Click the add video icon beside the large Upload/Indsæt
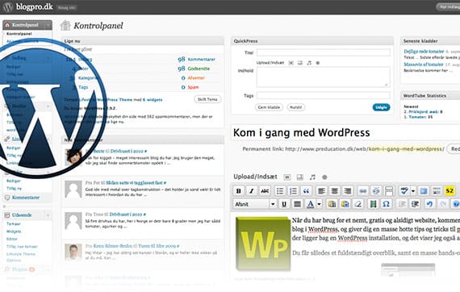 coord(300,177)
